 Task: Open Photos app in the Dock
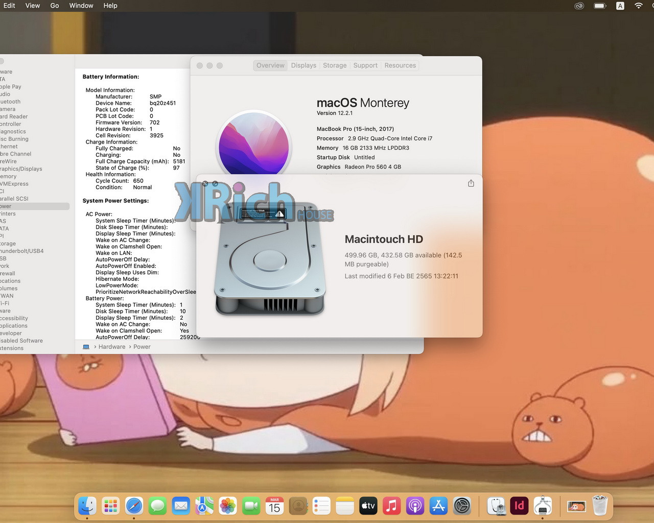tap(228, 506)
